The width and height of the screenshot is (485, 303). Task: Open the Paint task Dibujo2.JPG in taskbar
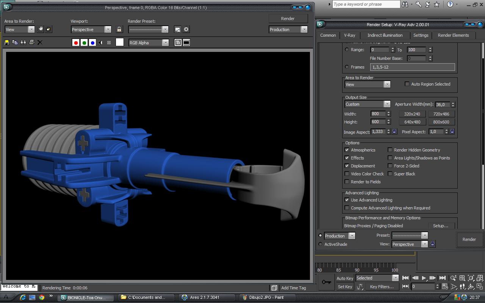268,297
